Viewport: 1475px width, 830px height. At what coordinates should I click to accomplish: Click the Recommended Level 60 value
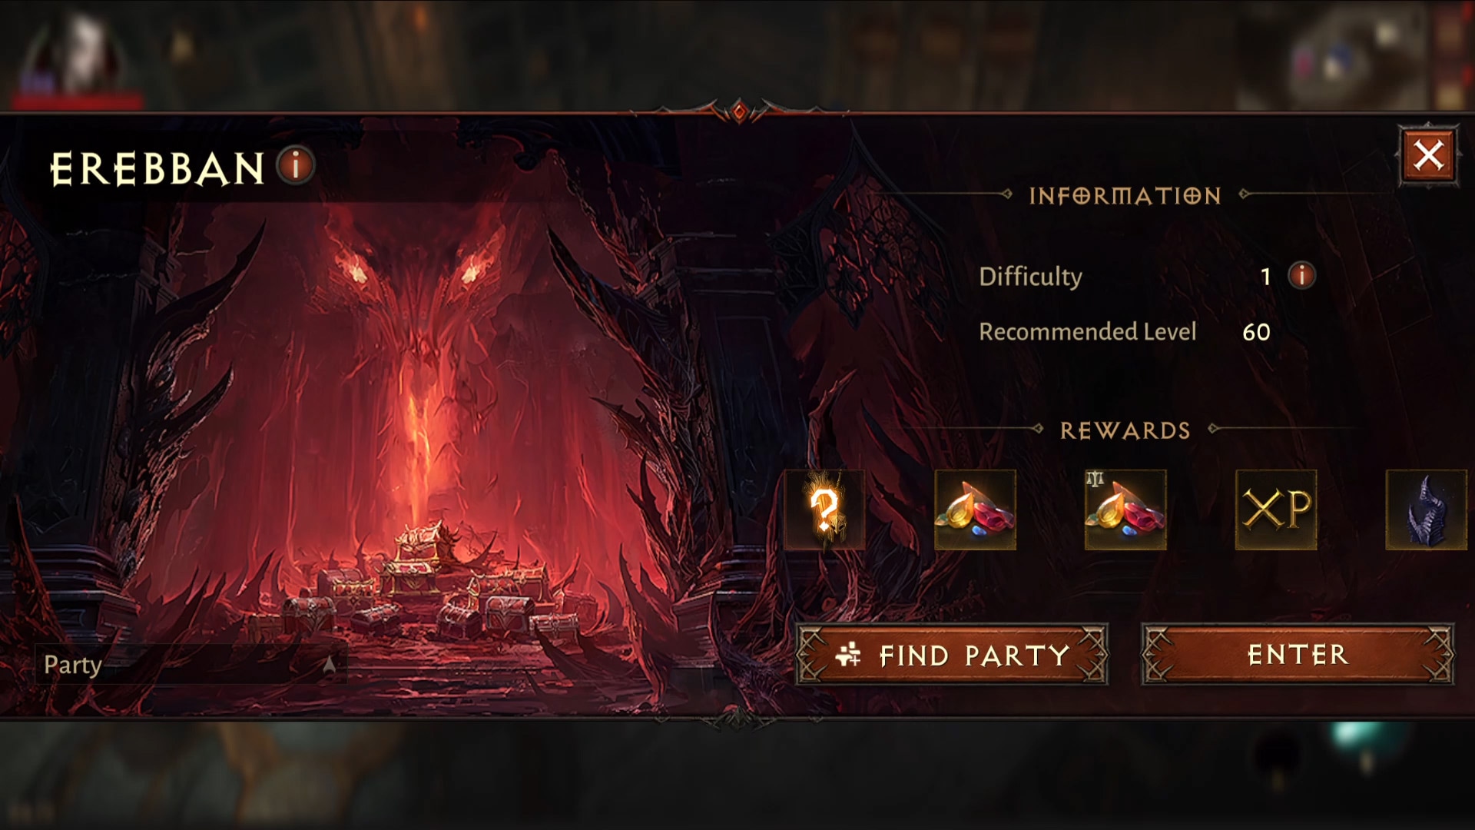[1256, 332]
